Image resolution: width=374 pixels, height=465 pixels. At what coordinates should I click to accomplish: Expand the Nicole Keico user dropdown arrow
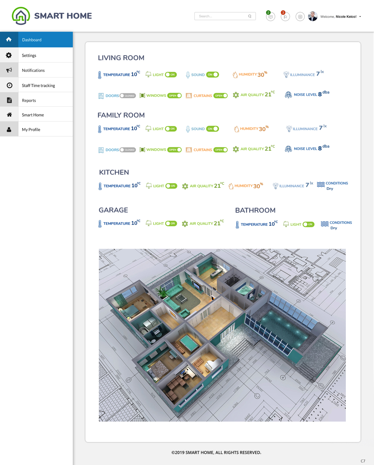coord(360,17)
